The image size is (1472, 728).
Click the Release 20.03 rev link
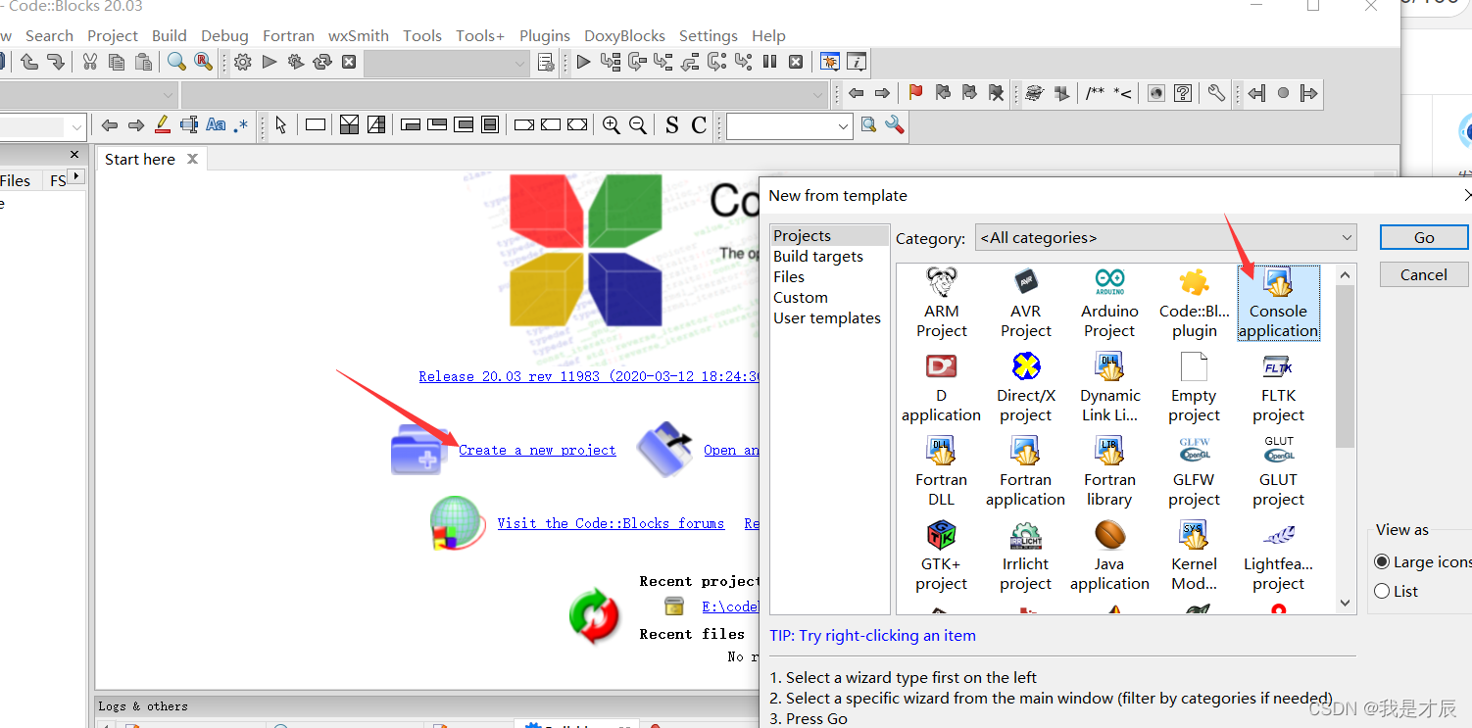pos(590,376)
